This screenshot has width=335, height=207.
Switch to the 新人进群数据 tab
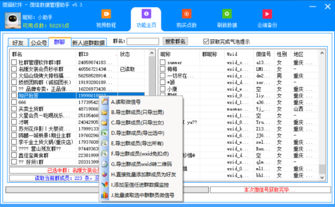88,43
